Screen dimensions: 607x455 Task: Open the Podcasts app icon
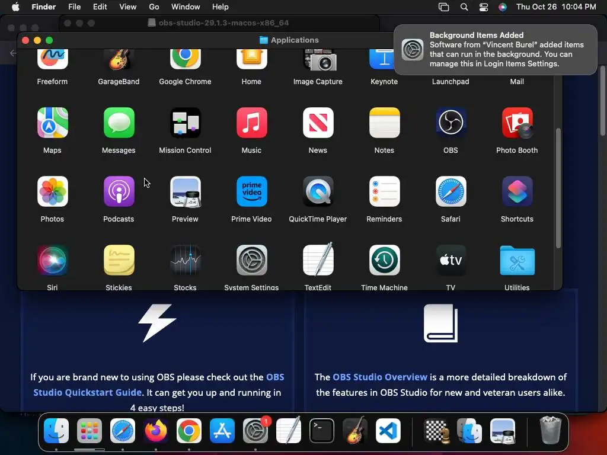(119, 191)
